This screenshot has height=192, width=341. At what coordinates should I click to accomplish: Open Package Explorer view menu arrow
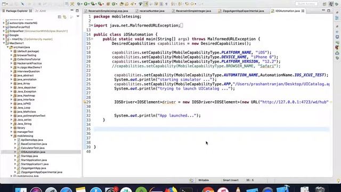[x=78, y=17]
